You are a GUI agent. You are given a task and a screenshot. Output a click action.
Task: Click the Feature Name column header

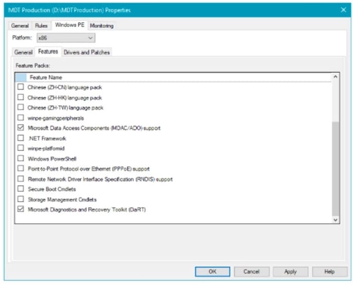pyautogui.click(x=179, y=77)
